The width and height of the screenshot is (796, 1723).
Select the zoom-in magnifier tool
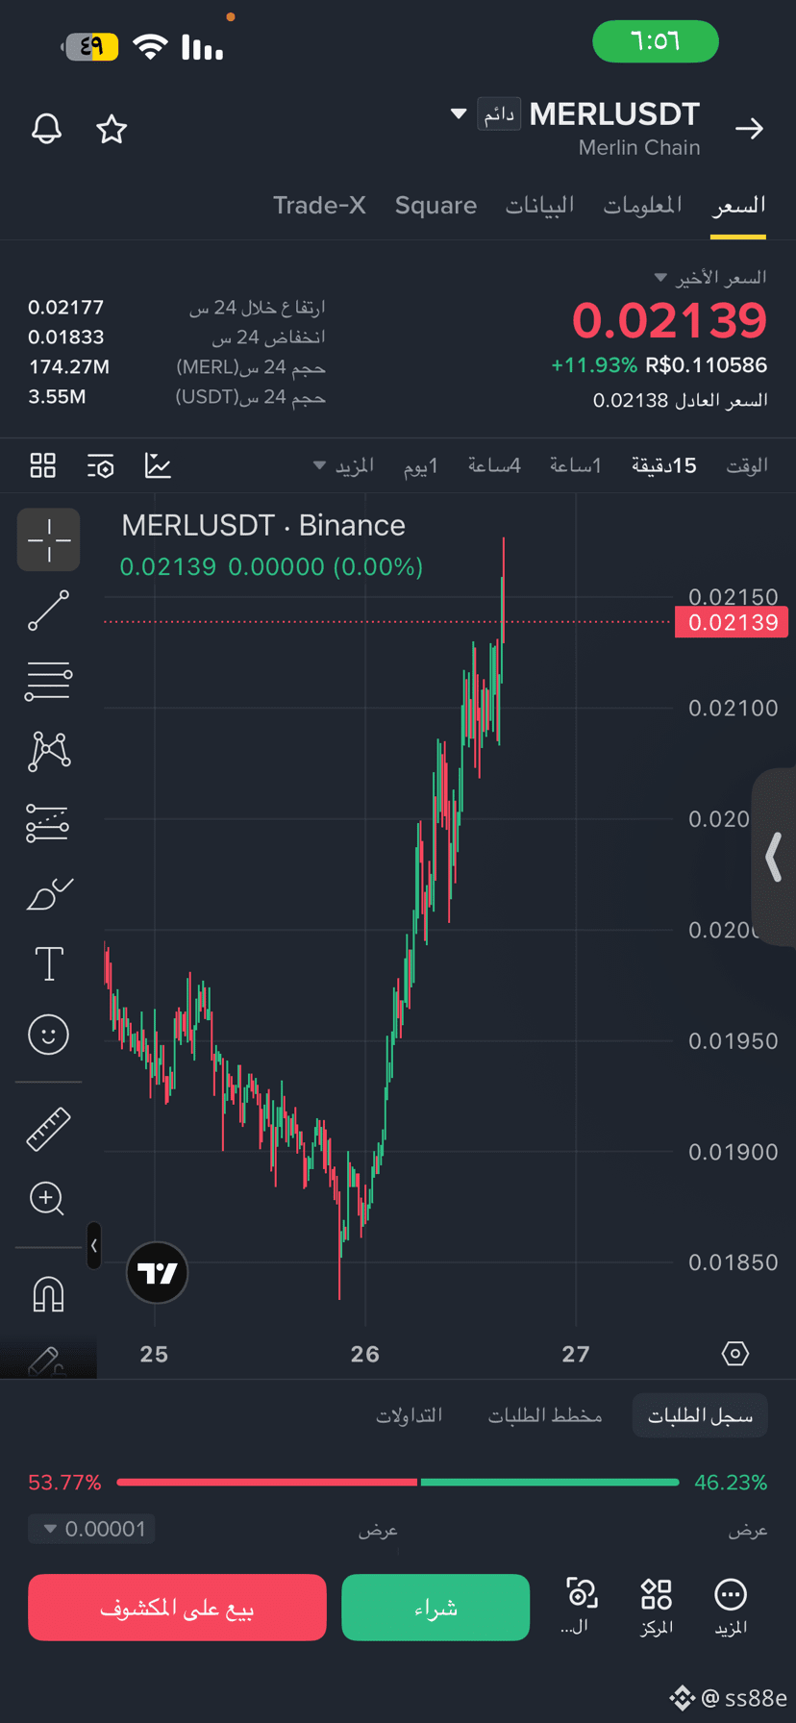coord(47,1199)
